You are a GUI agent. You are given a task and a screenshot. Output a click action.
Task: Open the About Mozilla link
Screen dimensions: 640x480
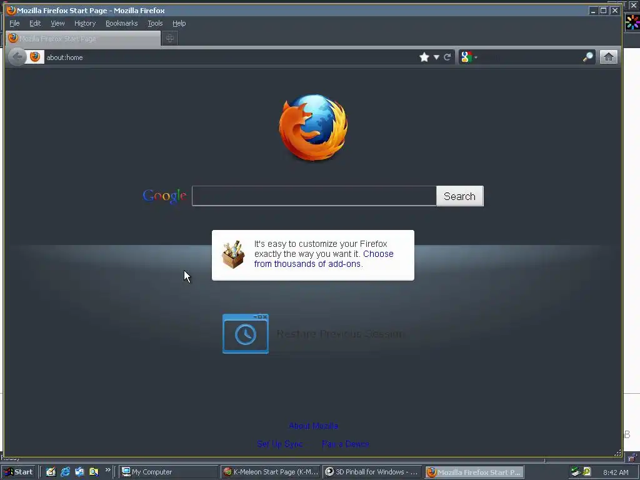coord(313,426)
